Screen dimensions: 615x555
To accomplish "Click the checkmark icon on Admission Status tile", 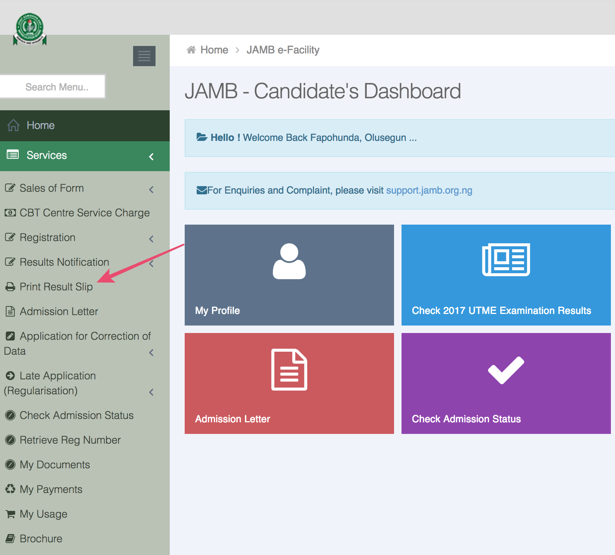I will [x=505, y=370].
